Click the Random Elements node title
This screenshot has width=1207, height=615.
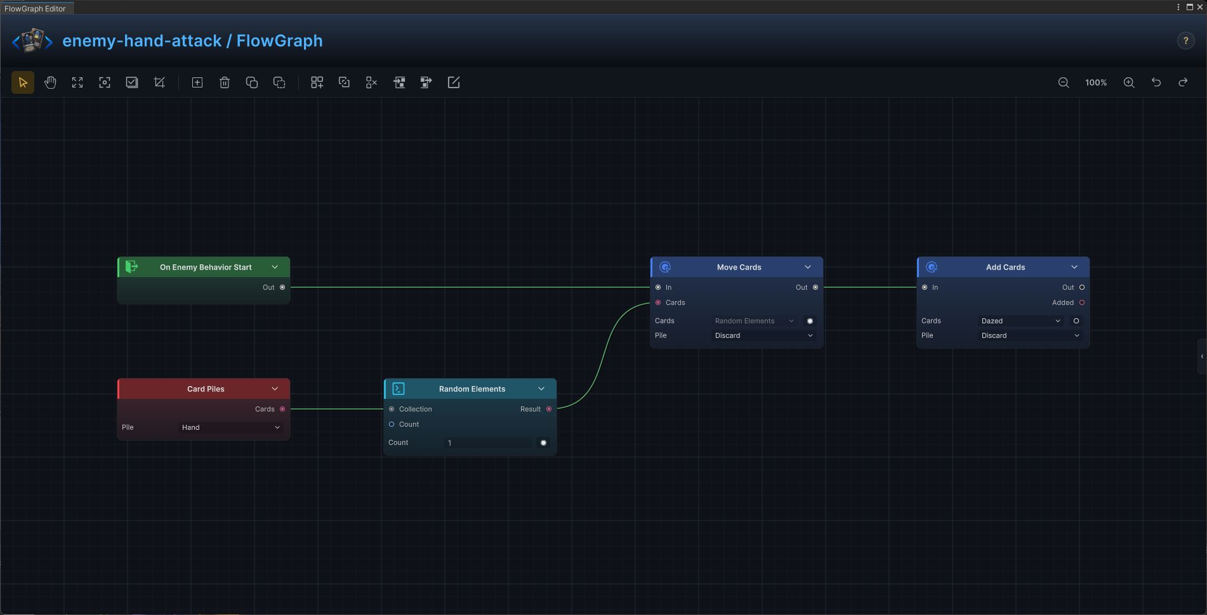(472, 389)
